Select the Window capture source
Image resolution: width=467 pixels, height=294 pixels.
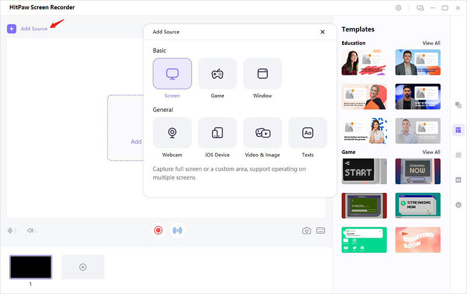pos(262,74)
